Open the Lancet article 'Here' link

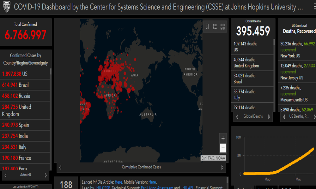point(118,182)
